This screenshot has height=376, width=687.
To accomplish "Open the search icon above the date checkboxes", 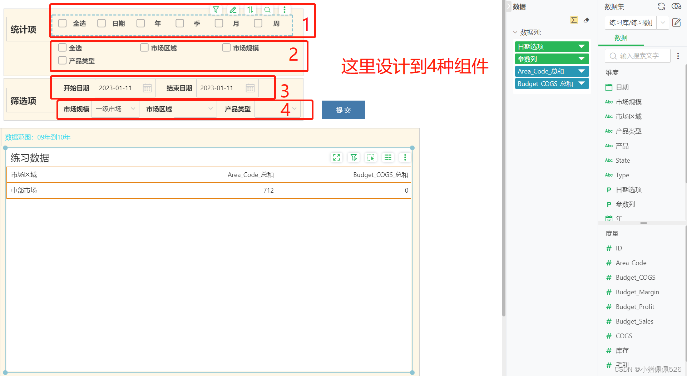I will coord(267,10).
